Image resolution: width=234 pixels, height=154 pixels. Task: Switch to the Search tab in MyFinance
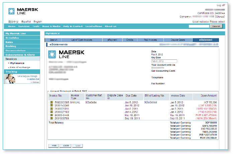53,40
